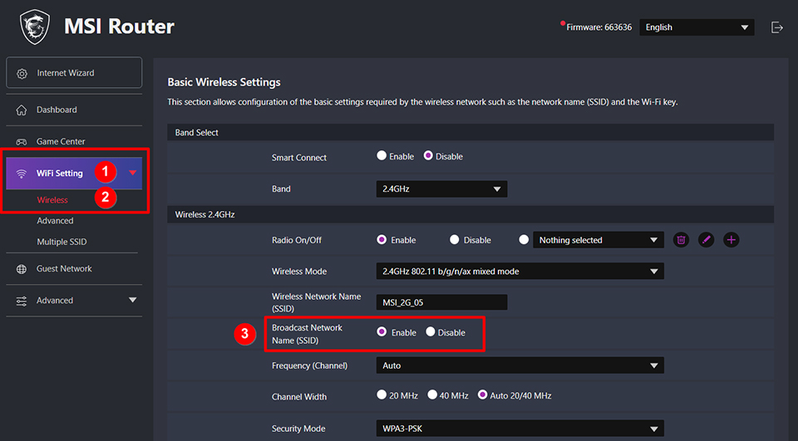Click the Radio On/Off label
The height and width of the screenshot is (441, 798).
click(x=296, y=240)
